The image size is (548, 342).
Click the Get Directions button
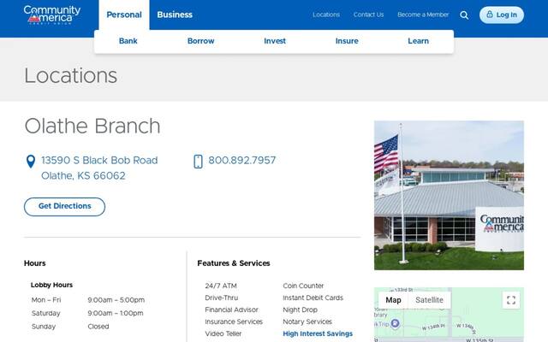[65, 207]
